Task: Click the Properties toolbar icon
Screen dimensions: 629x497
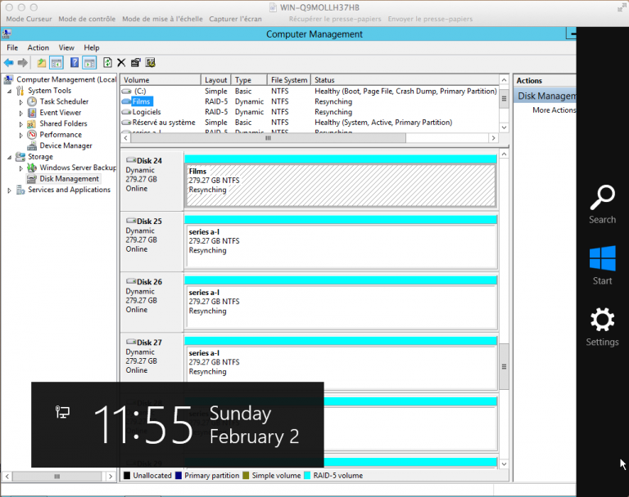Action: (x=136, y=62)
